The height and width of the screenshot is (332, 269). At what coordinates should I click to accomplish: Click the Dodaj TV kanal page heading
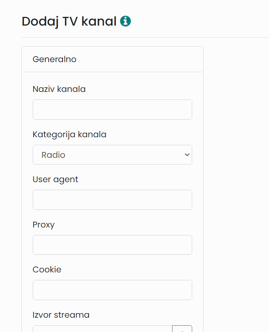tap(69, 21)
